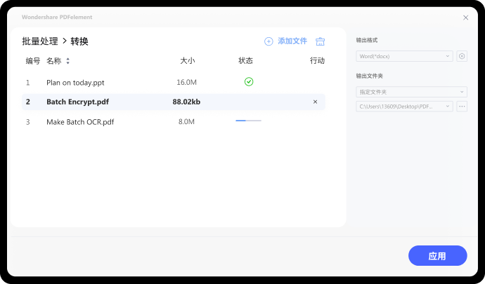The image size is (485, 284).
Task: Click the green completed checkmark status icon
Action: pyautogui.click(x=249, y=82)
